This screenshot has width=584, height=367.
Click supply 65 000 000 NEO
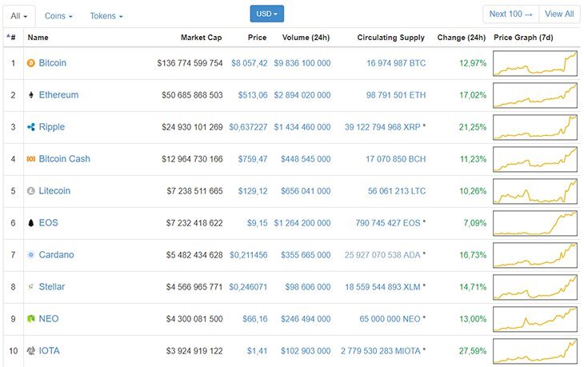coord(390,319)
